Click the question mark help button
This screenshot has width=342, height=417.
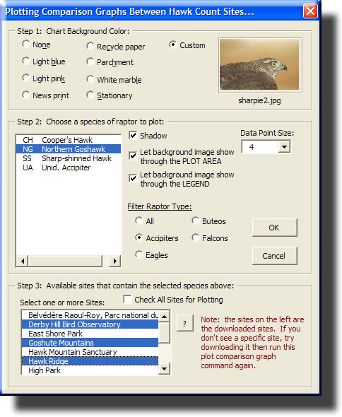pyautogui.click(x=185, y=324)
